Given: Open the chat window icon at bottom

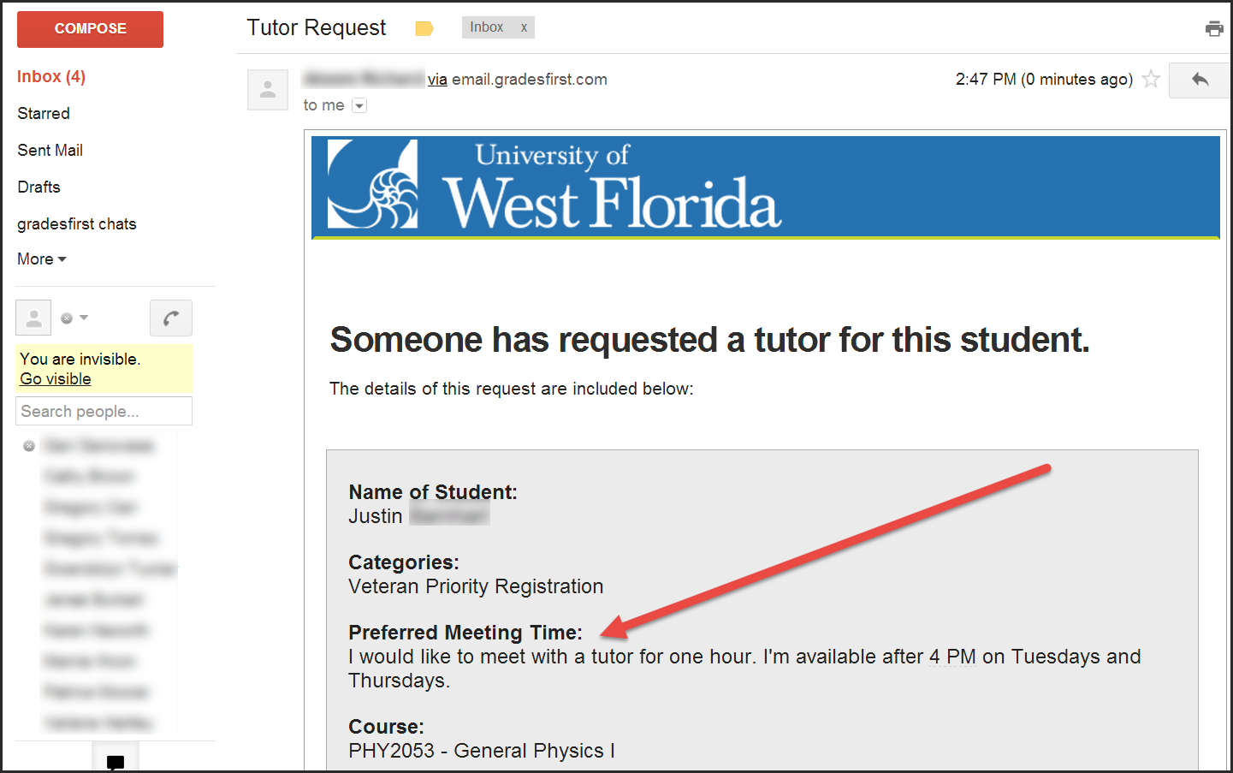Looking at the screenshot, I should click(116, 760).
